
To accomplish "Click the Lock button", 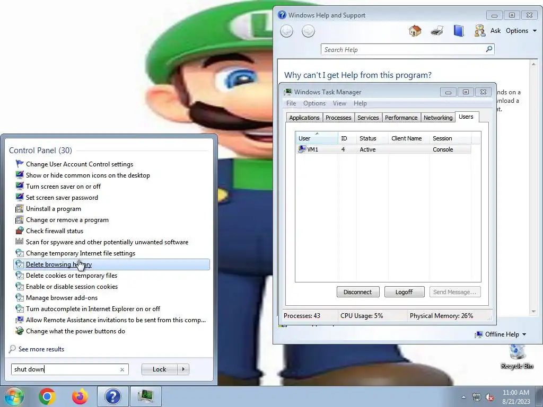I will [159, 369].
